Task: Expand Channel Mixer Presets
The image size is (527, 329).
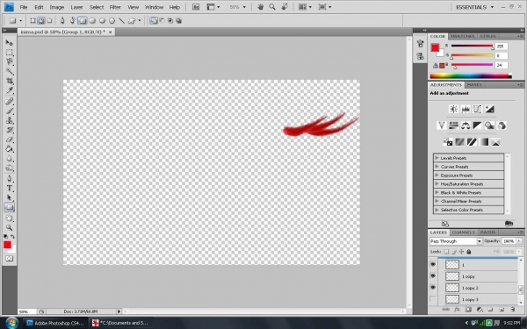Action: tap(437, 201)
